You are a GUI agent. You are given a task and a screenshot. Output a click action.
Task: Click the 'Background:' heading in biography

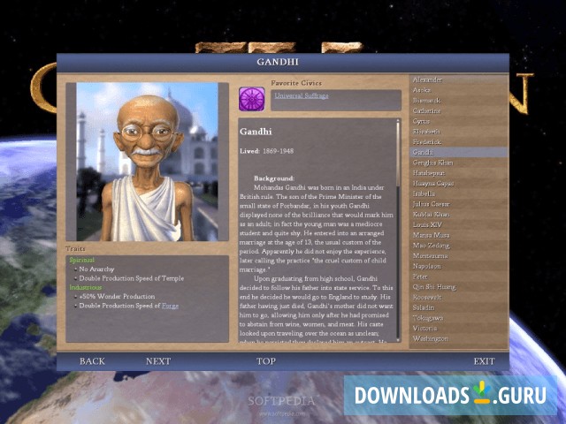click(x=274, y=178)
